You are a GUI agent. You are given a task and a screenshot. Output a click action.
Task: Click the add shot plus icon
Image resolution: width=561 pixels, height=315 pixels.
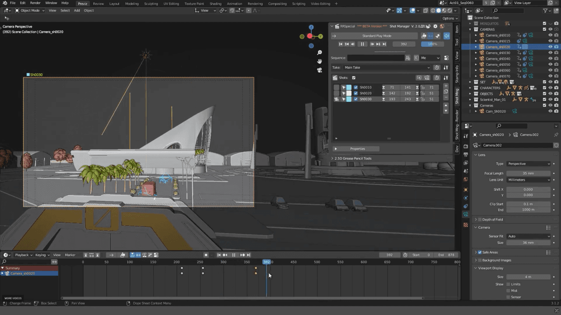pos(446,86)
